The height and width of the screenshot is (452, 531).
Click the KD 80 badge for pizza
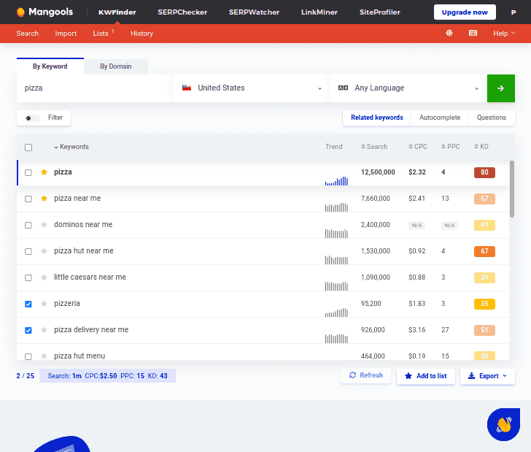click(484, 172)
